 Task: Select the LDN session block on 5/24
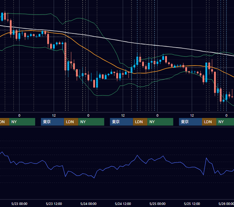click(x=140, y=122)
